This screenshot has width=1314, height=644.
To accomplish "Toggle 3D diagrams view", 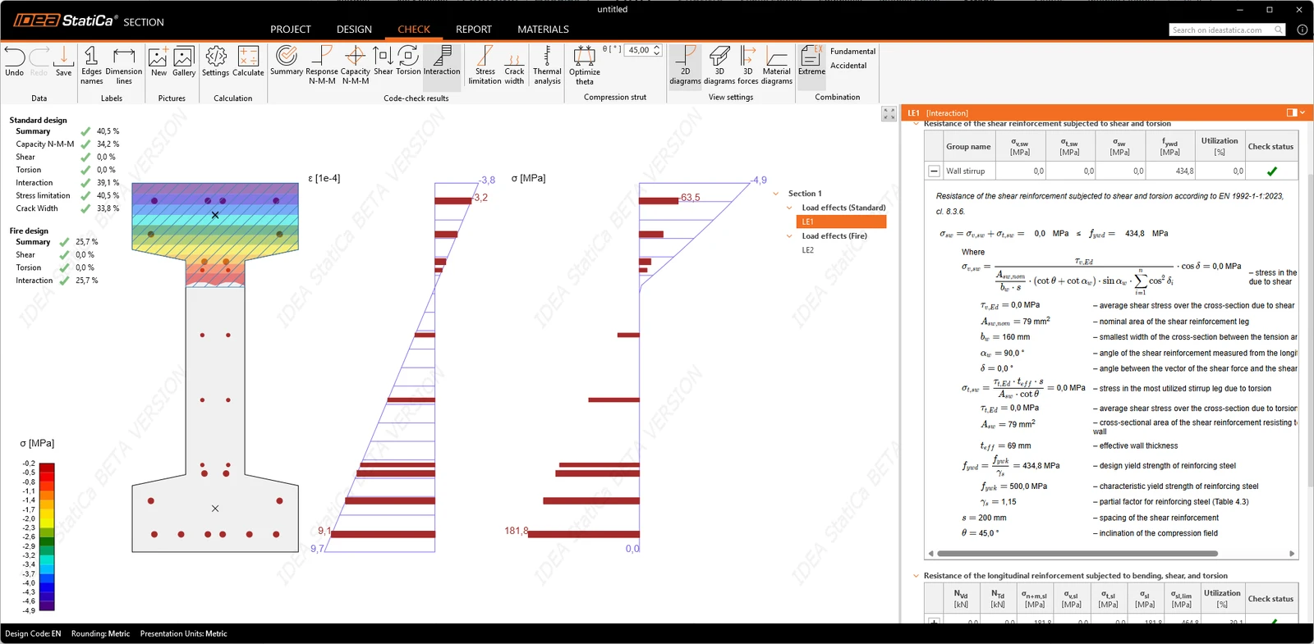I will pos(719,65).
